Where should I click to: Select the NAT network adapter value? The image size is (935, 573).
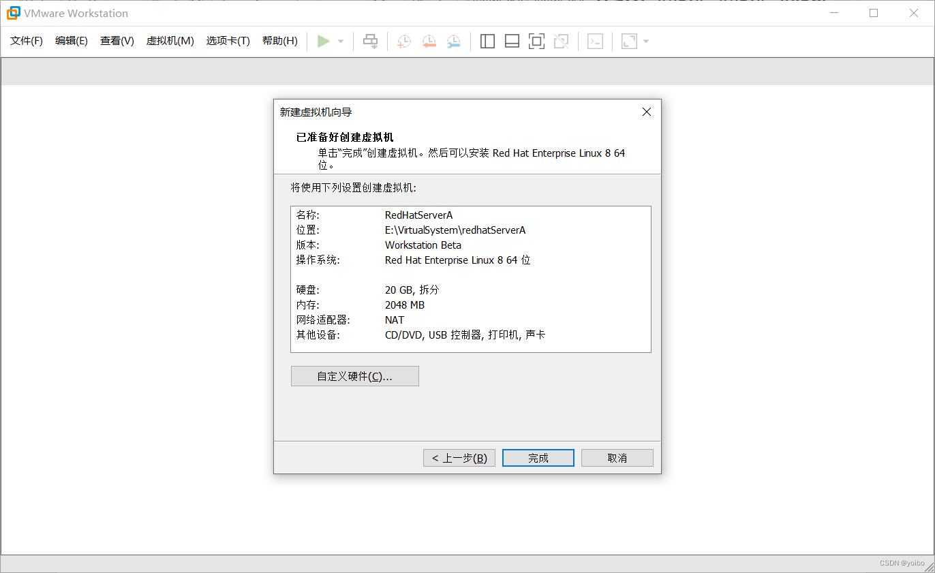[395, 320]
